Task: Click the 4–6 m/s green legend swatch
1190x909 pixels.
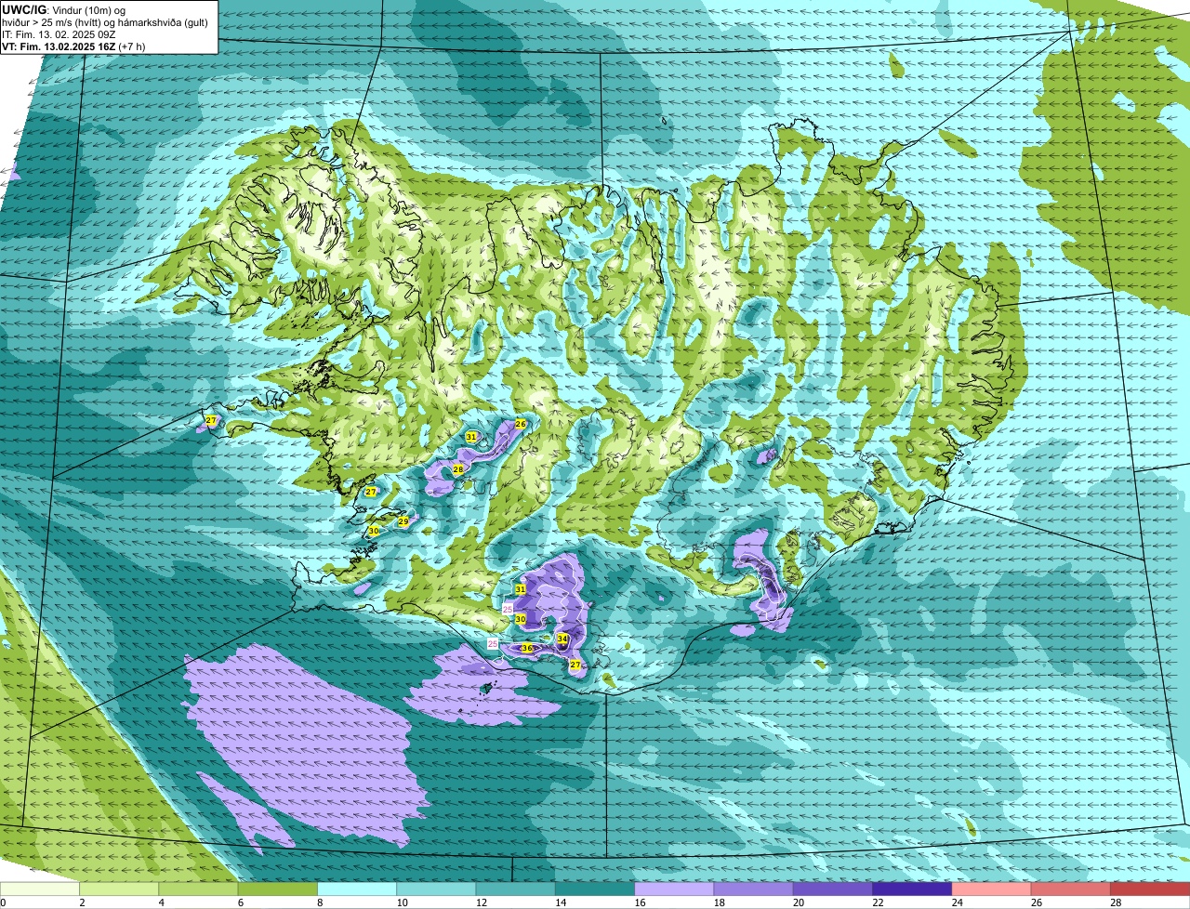Action: tap(198, 889)
